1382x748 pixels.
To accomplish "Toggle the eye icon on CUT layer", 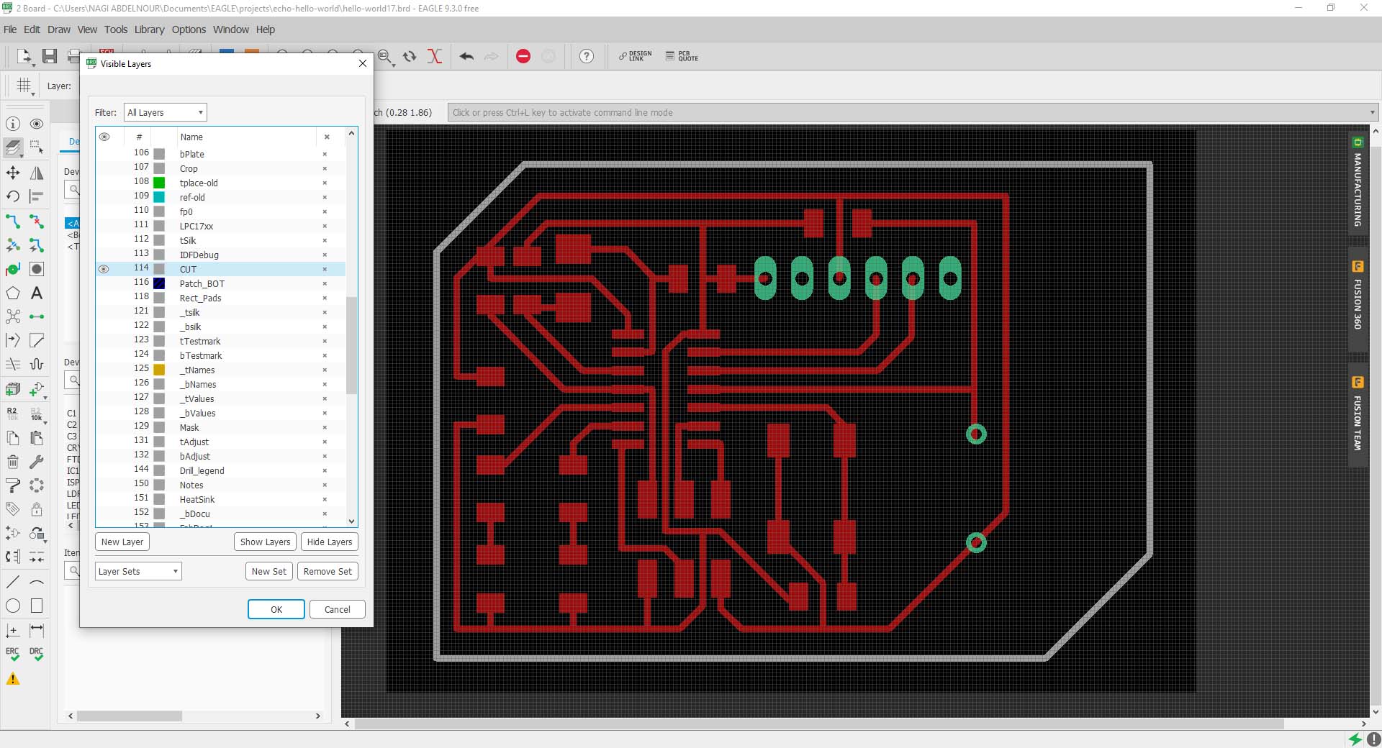I will pos(104,269).
